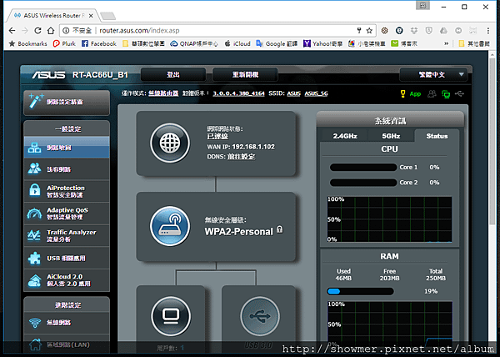Open the Chrome three-dot menu
The image size is (500, 357).
coord(487,31)
